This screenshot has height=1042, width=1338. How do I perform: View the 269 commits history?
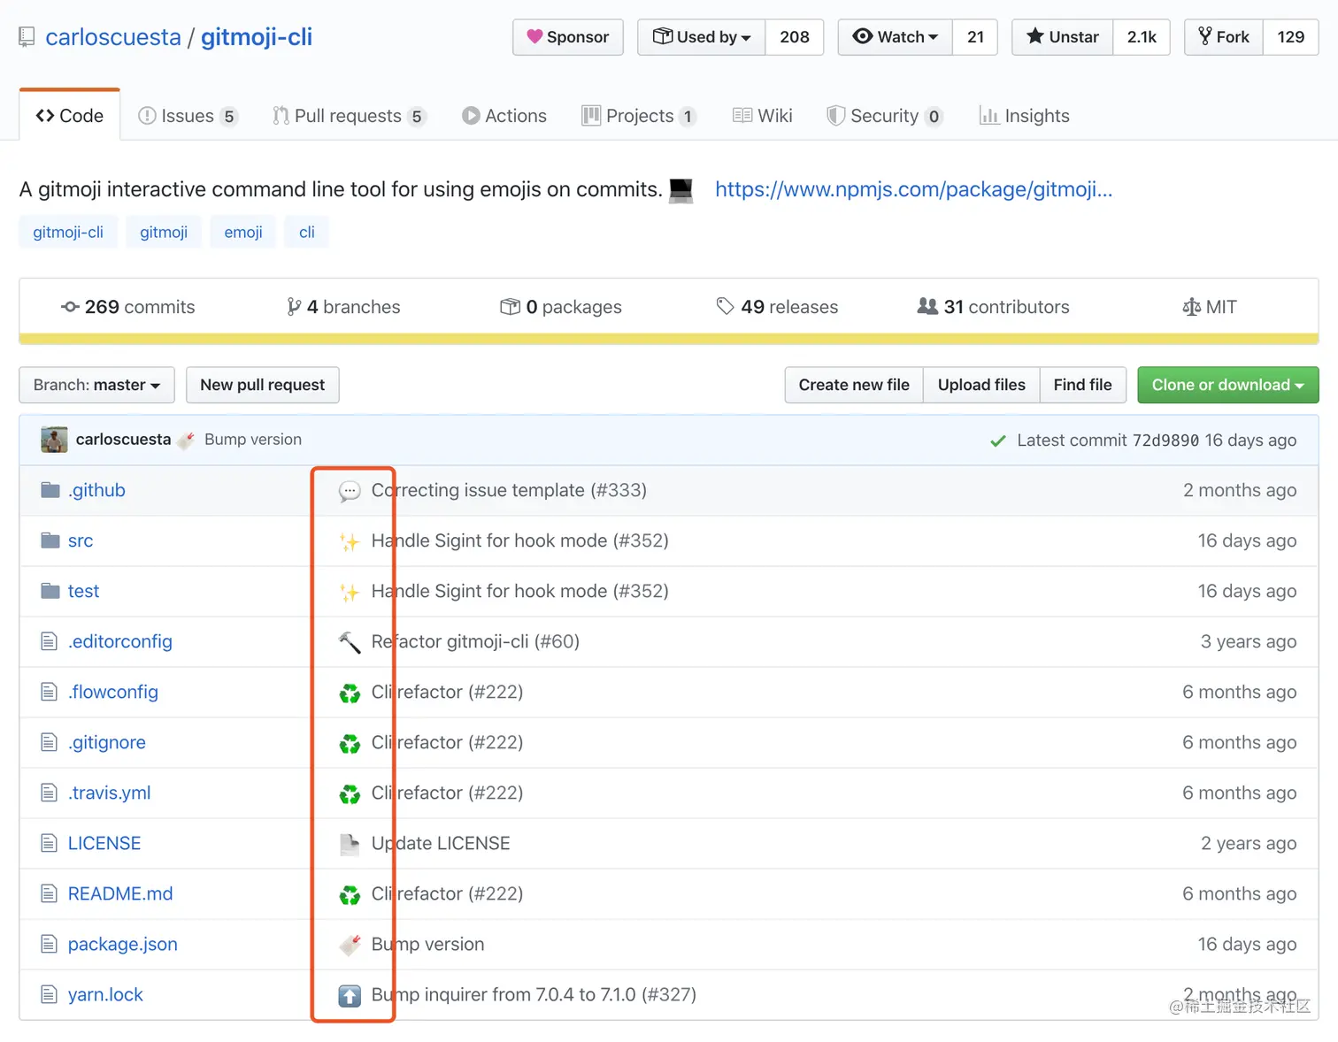click(127, 307)
